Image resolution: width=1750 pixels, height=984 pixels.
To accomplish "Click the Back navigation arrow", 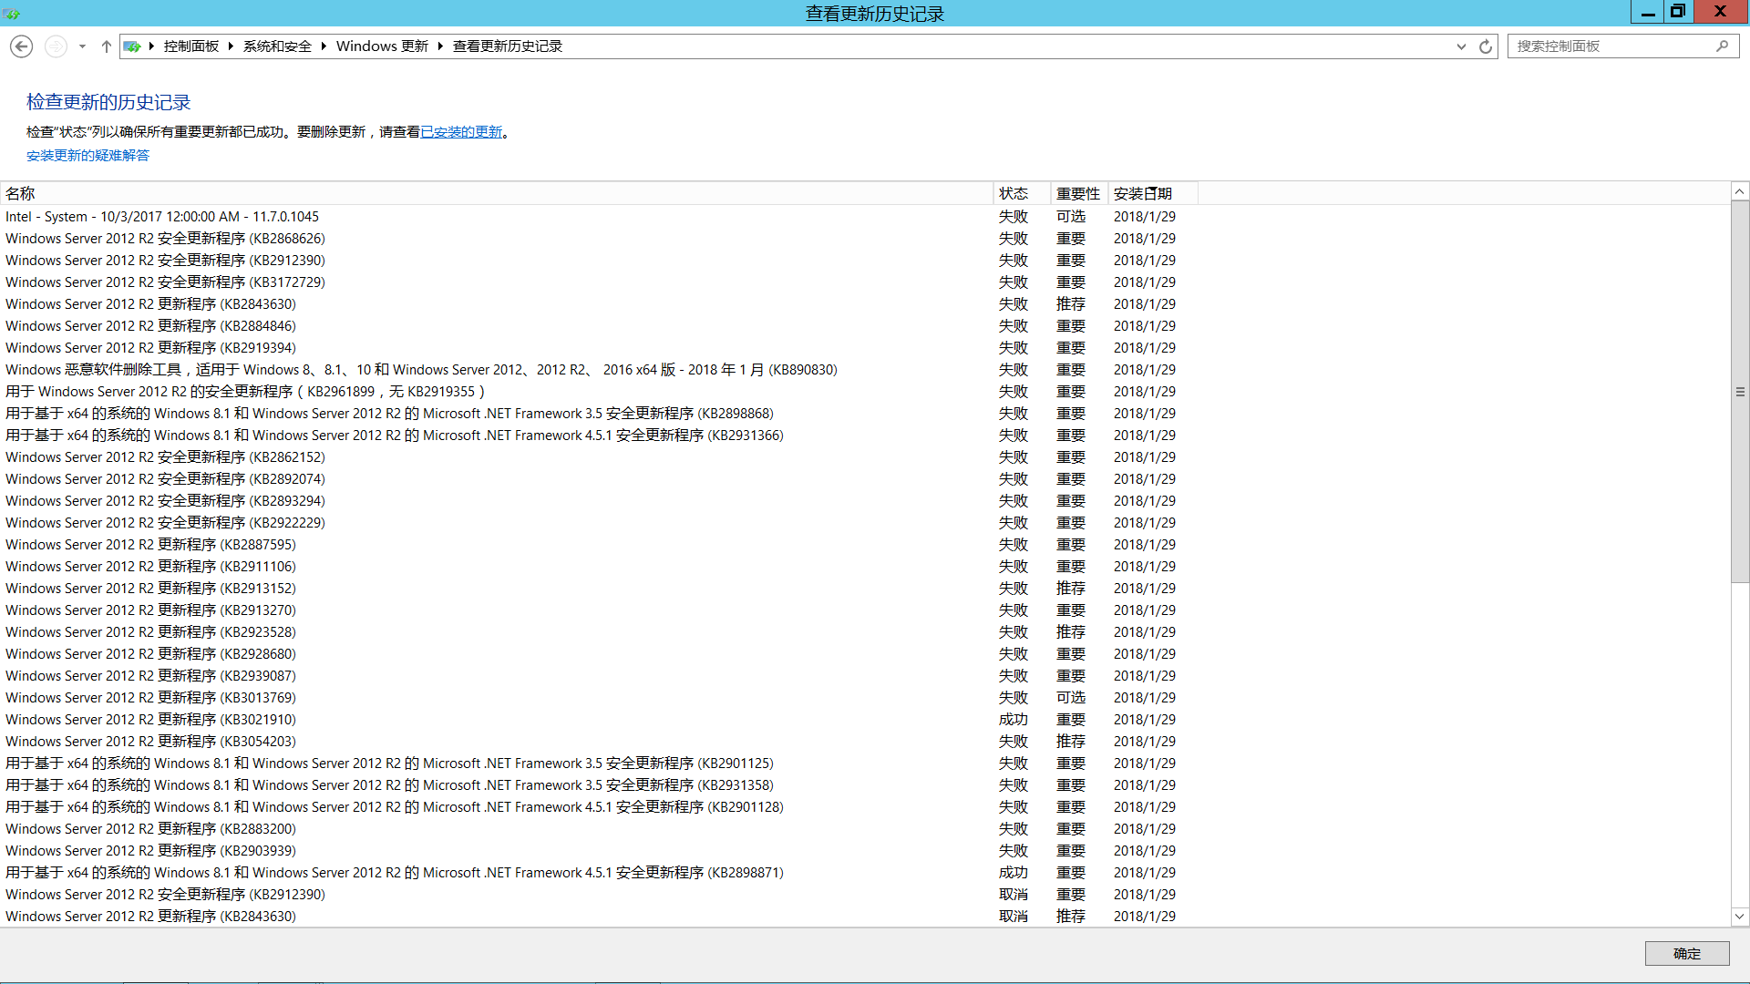I will click(21, 46).
